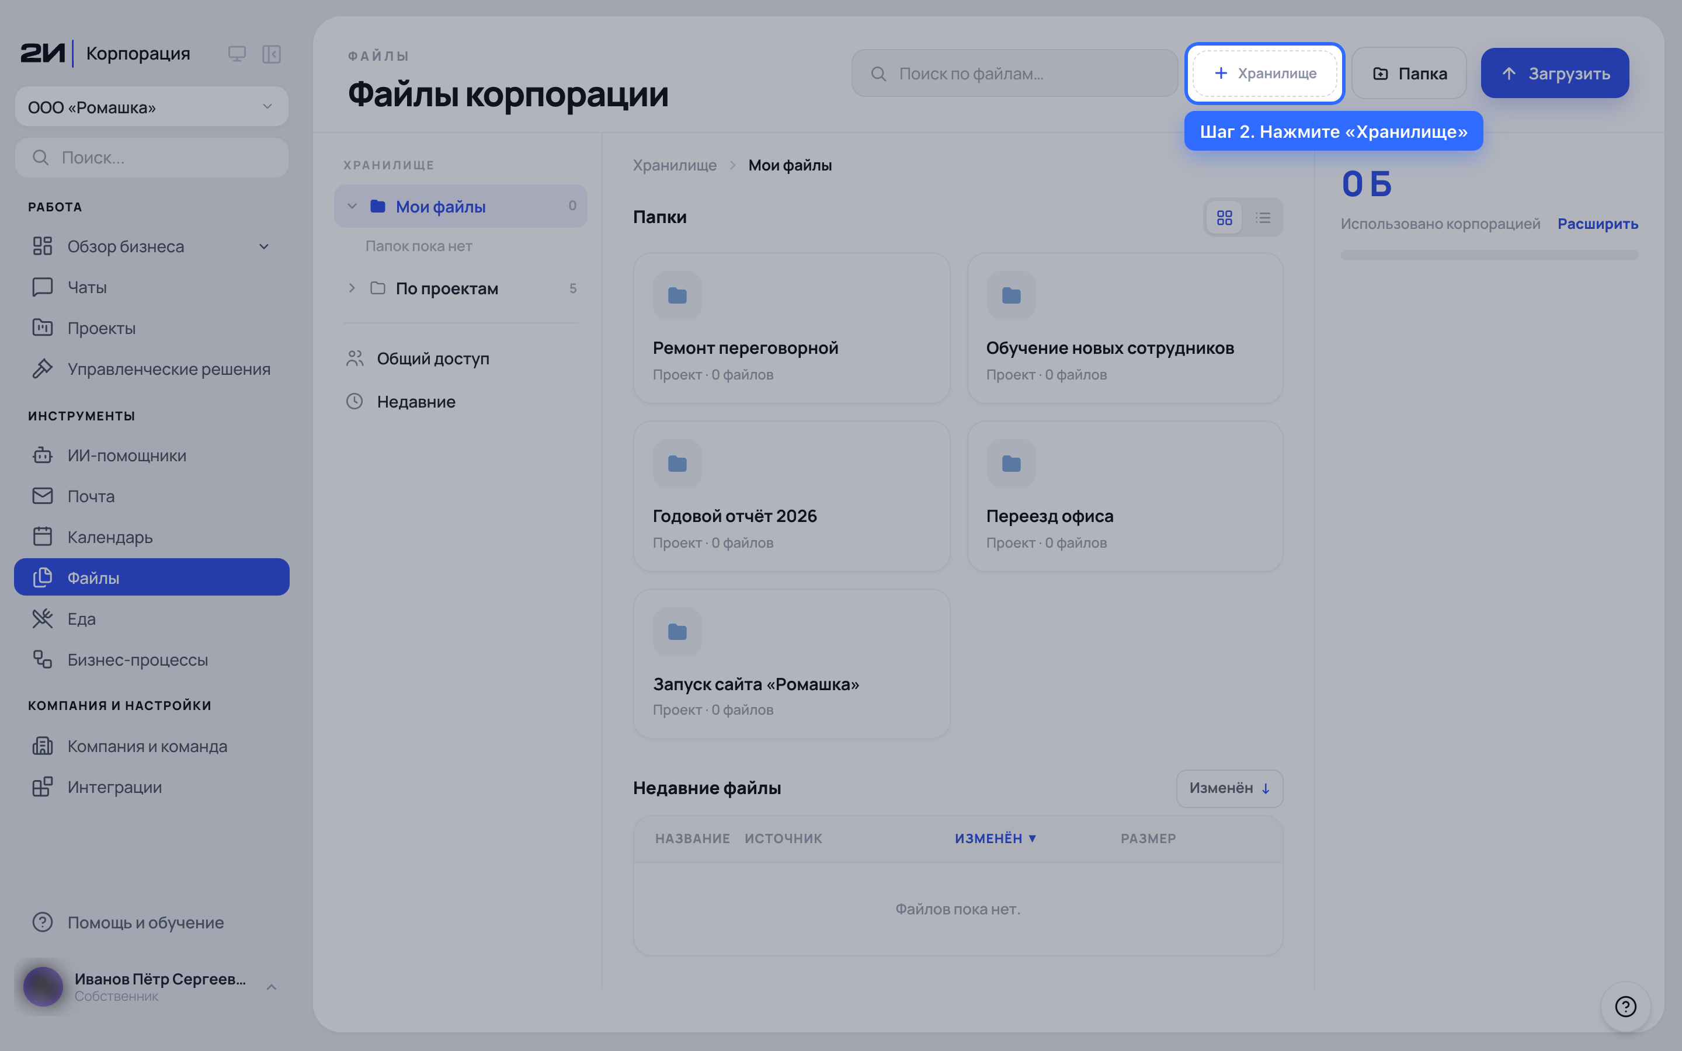Screen dimensions: 1682x1051
Task: Click the Помощь и обучение question icon
Action: (x=43, y=923)
